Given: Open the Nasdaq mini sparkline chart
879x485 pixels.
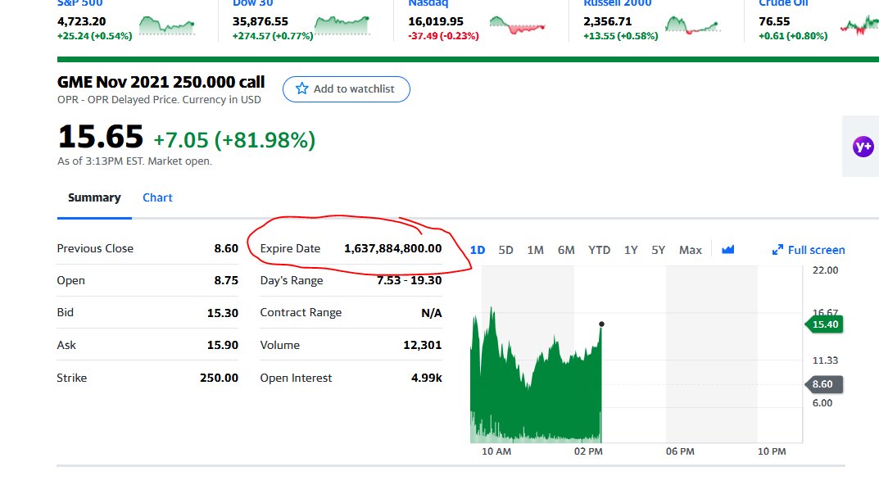Looking at the screenshot, I should click(x=517, y=25).
